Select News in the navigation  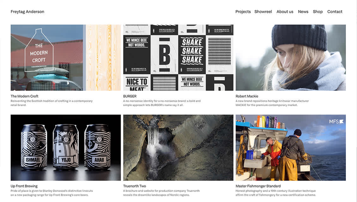[x=303, y=12]
